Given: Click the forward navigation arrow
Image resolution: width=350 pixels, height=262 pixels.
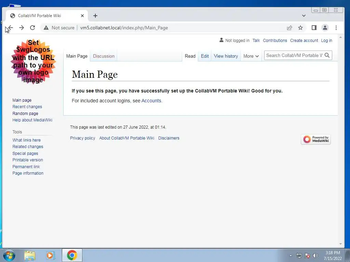Looking at the screenshot, I should pyautogui.click(x=22, y=28).
